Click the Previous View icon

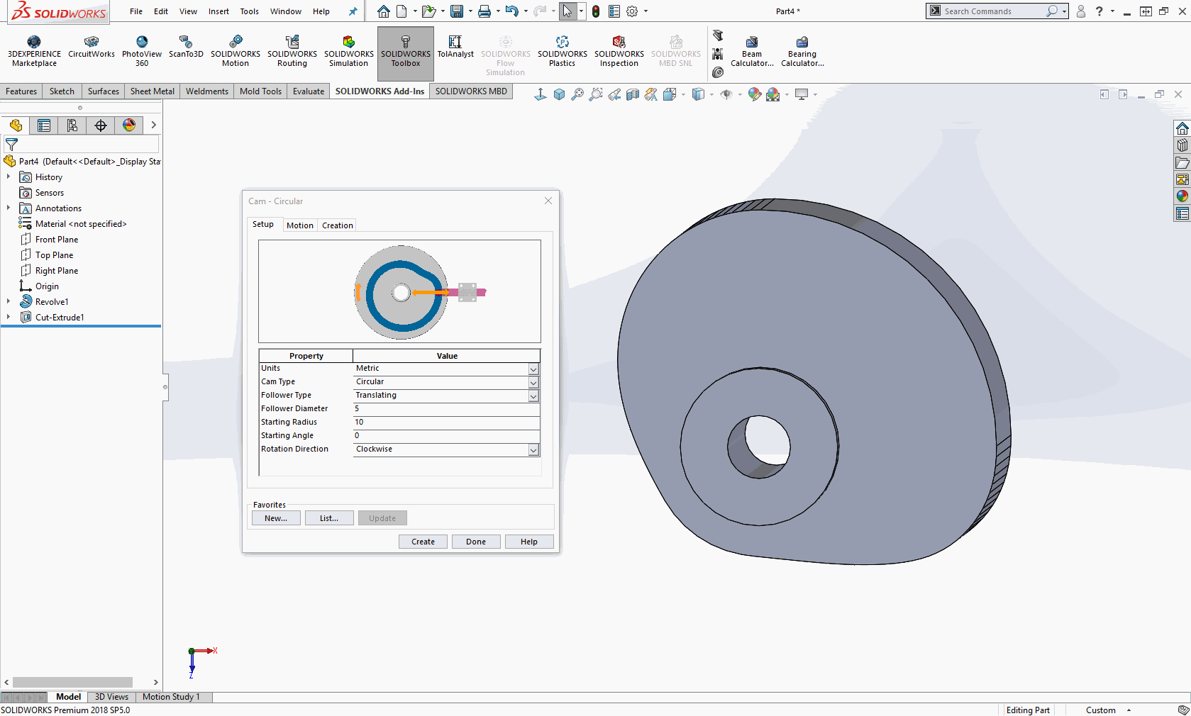(x=614, y=94)
